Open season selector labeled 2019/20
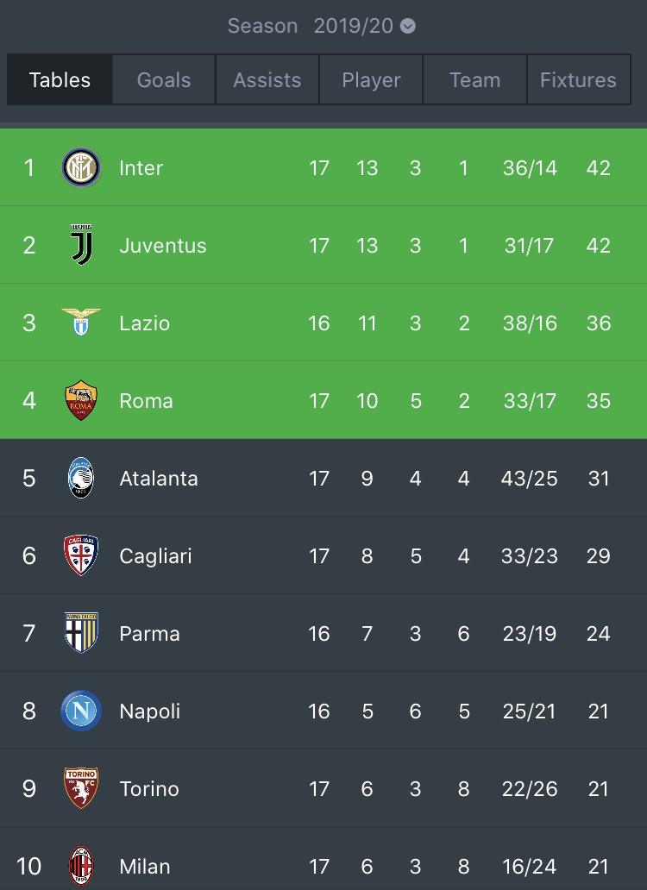The height and width of the screenshot is (890, 647). point(353,26)
